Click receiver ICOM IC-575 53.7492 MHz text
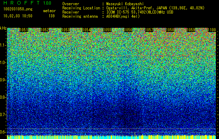 pyautogui.click(x=140, y=12)
